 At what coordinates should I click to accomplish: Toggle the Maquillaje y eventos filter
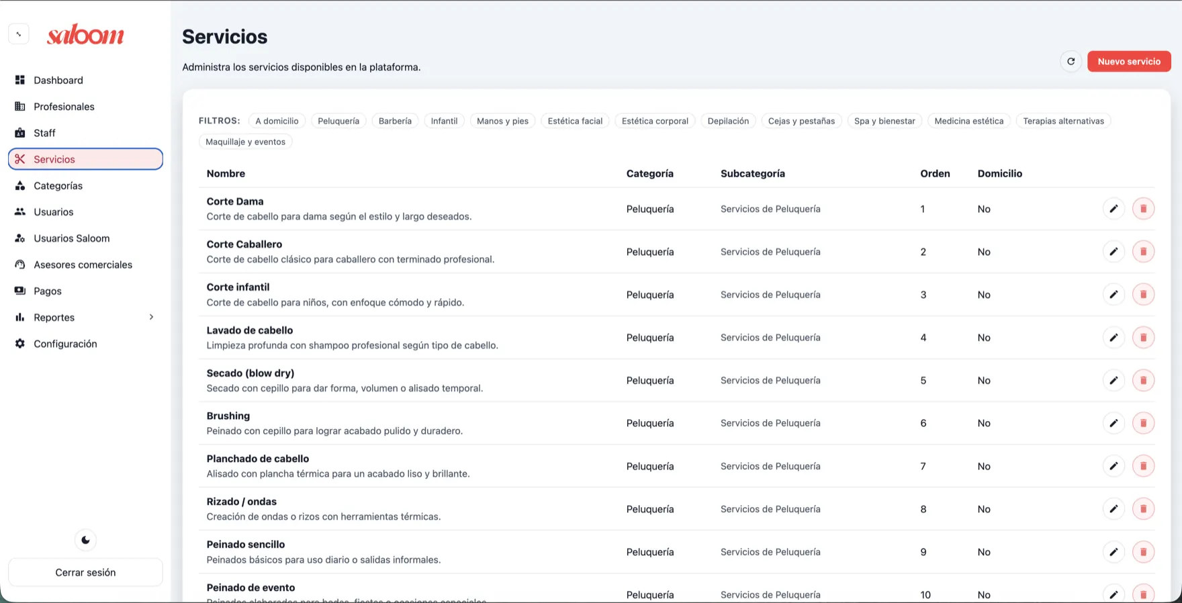coord(245,142)
